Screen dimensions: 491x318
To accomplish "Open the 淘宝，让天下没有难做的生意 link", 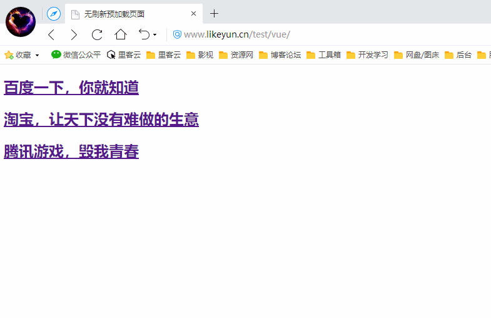I will pos(101,120).
